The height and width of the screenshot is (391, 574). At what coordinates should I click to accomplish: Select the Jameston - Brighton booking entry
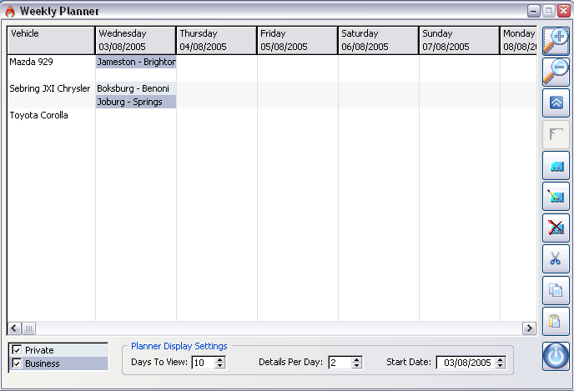click(135, 62)
